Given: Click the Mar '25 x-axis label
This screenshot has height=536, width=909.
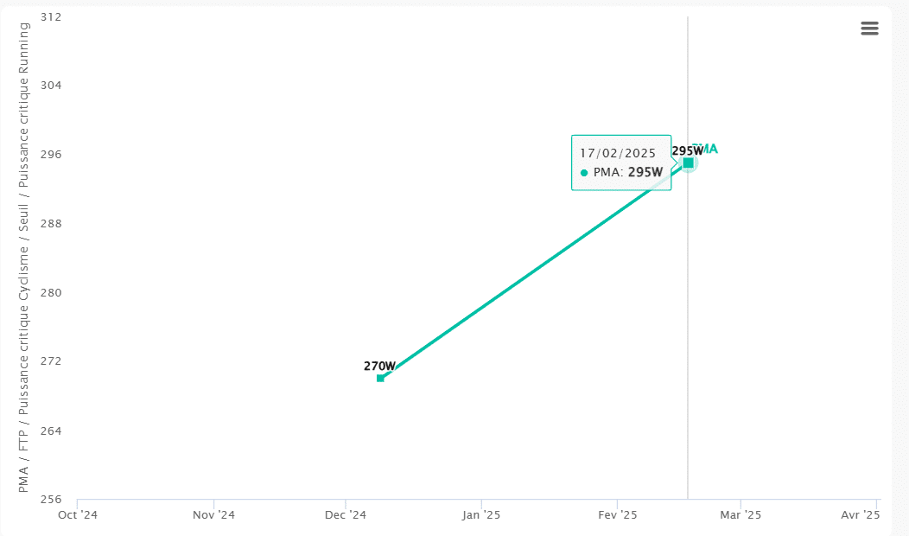Looking at the screenshot, I should (x=741, y=515).
